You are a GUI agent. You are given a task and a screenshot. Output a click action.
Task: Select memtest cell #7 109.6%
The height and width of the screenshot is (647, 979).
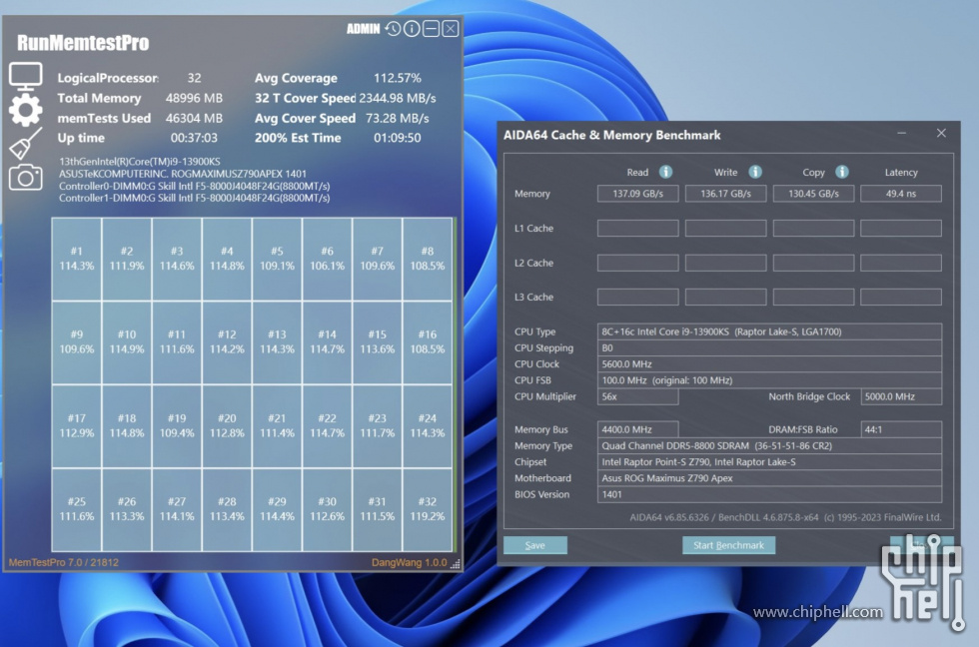378,259
